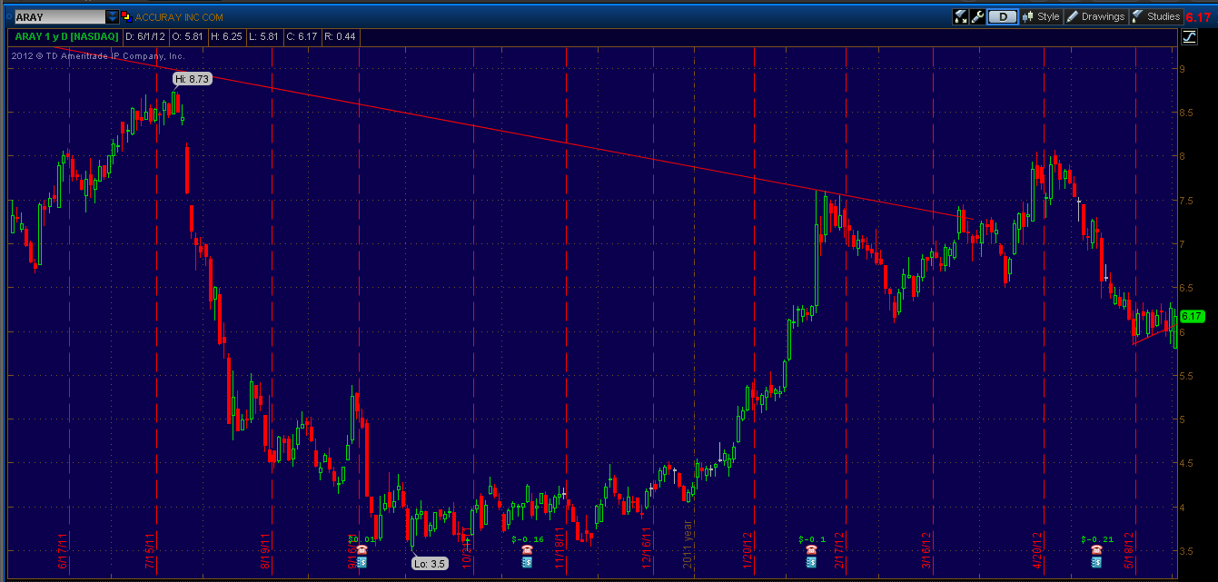Screen dimensions: 1218x582
Task: Edit the ARAY ticker symbol field
Action: (x=59, y=16)
